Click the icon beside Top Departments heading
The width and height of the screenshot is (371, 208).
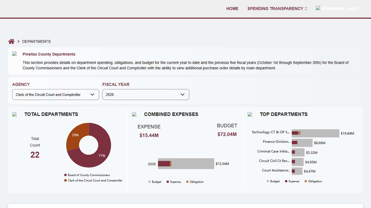point(250,114)
